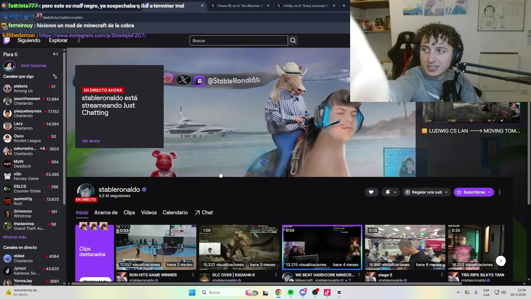Sort followed channels with the arrows icon

point(55,76)
